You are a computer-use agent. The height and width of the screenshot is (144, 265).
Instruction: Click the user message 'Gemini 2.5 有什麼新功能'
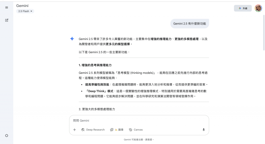click(190, 24)
